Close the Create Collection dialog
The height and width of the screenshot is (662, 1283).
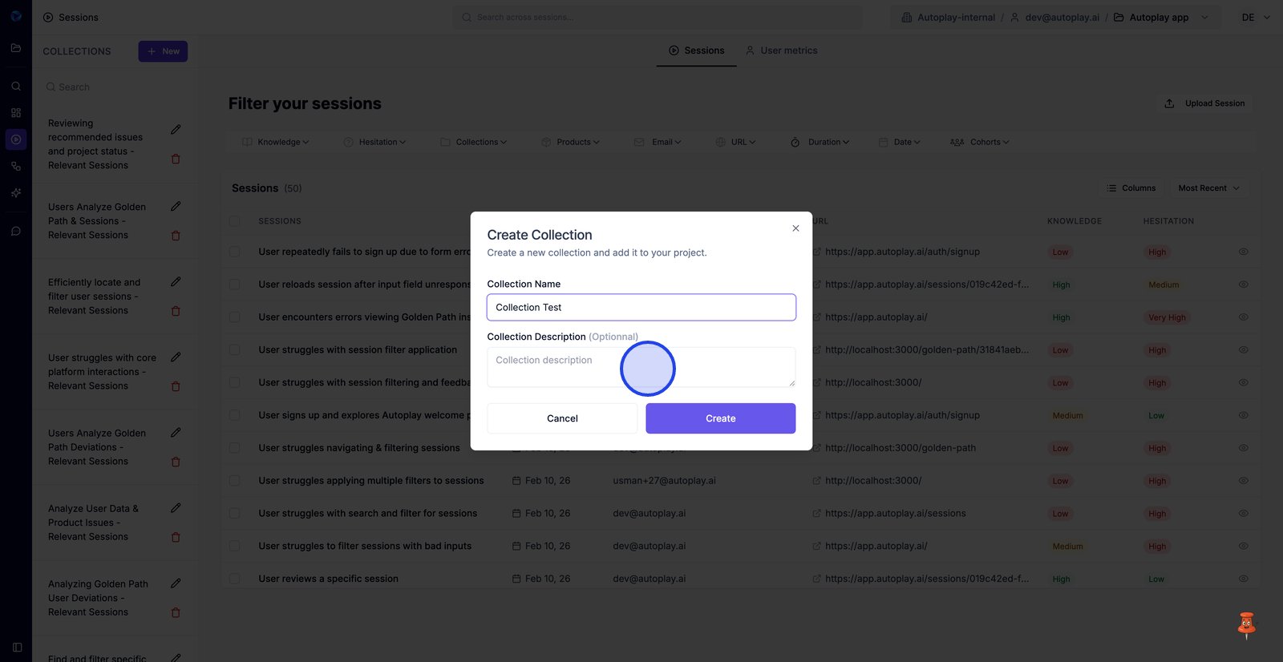pyautogui.click(x=795, y=228)
